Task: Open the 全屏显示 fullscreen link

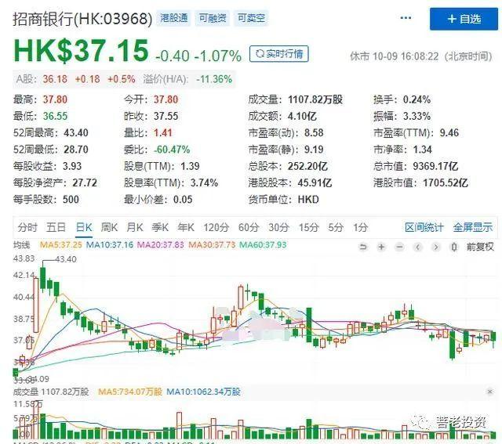Action: 473,228
